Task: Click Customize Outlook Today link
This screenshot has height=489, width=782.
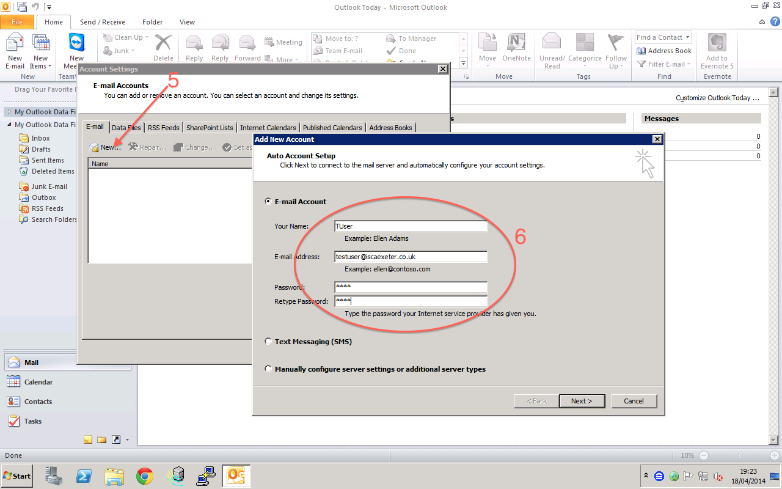Action: 717,98
